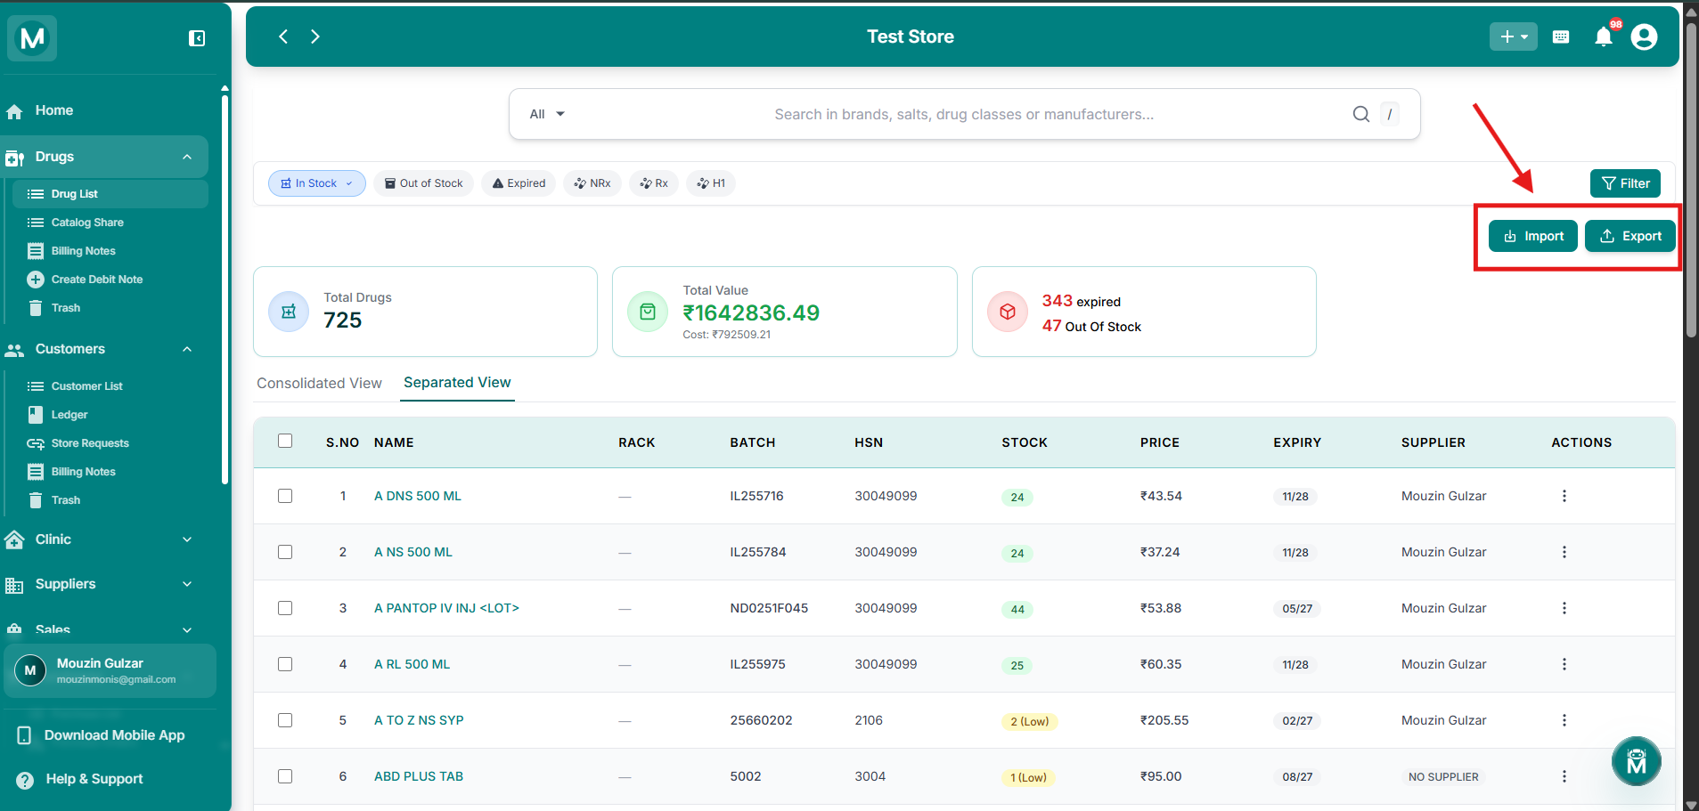
Task: Switch to Consolidated View tab
Action: click(319, 383)
